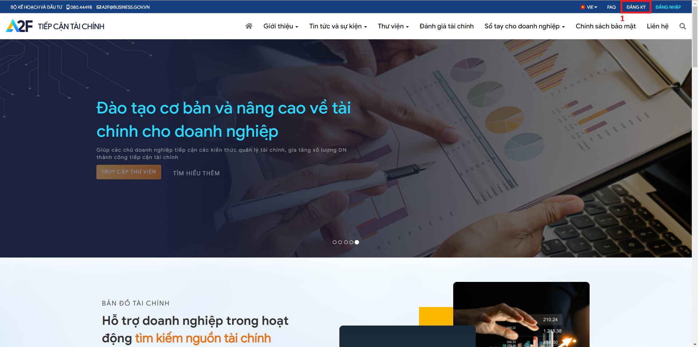Click the TÌM HIỂU THÊM link
The height and width of the screenshot is (347, 698).
click(196, 173)
